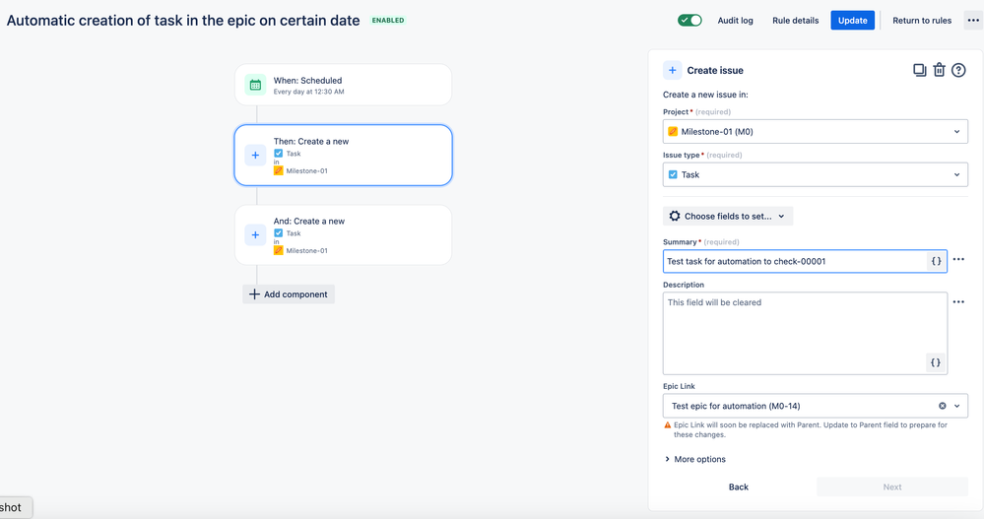Expand More options section
The image size is (984, 519).
pyautogui.click(x=694, y=459)
